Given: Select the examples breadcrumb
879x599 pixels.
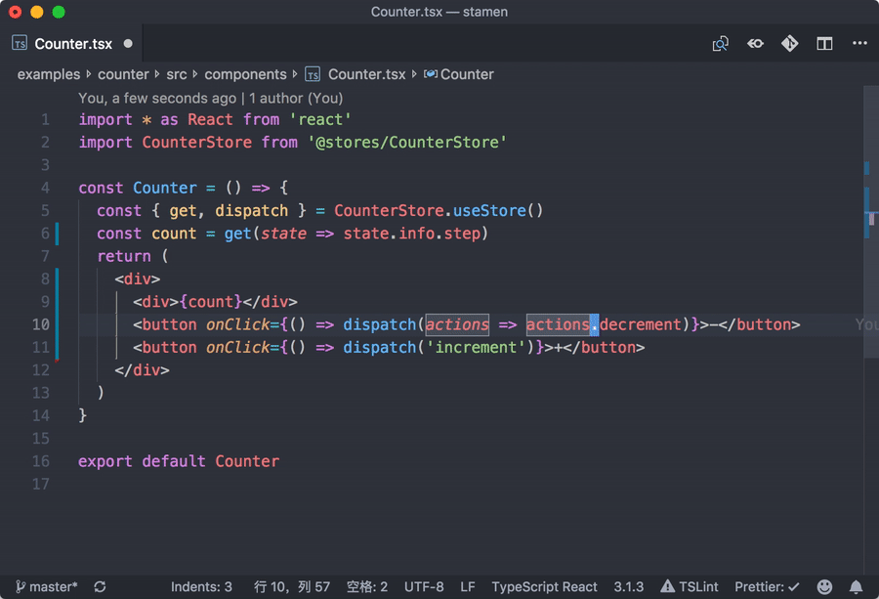Looking at the screenshot, I should (x=49, y=74).
